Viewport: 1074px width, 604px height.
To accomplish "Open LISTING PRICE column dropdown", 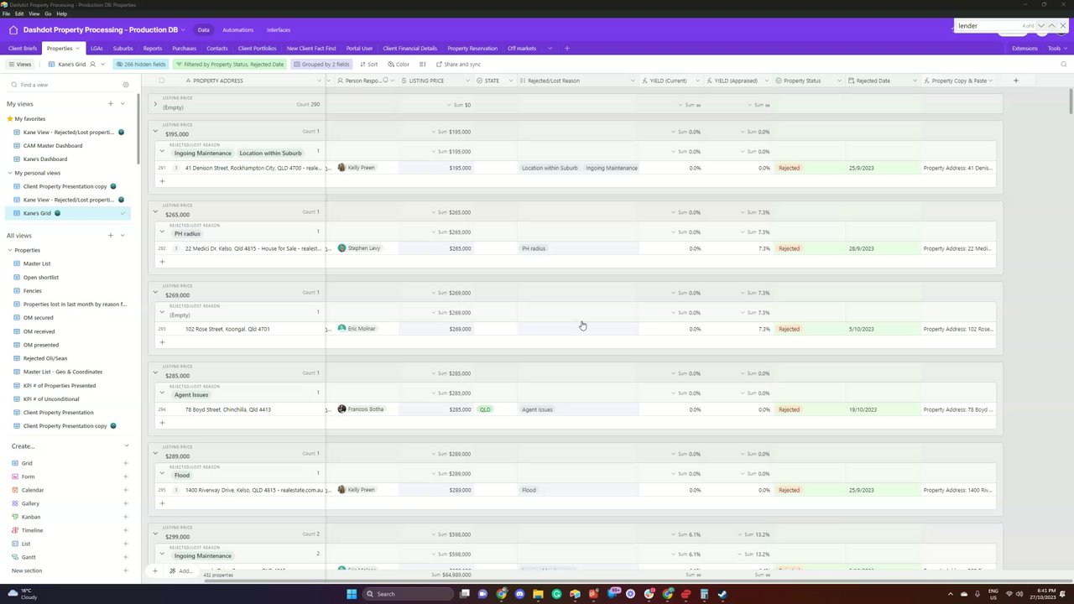I will [467, 81].
